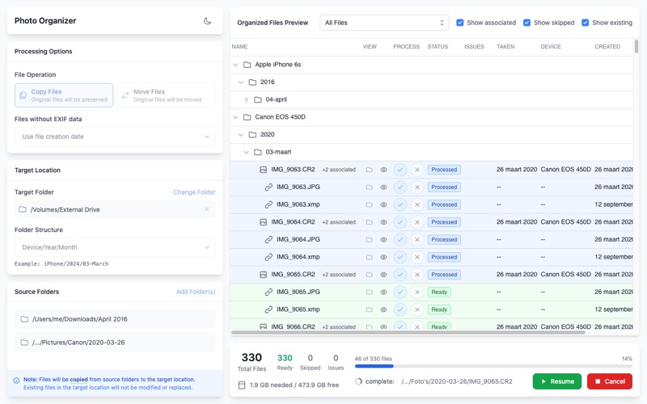Image resolution: width=647 pixels, height=404 pixels.
Task: Click the folder icon for Canon/2020-03-26 source
Action: (24, 343)
